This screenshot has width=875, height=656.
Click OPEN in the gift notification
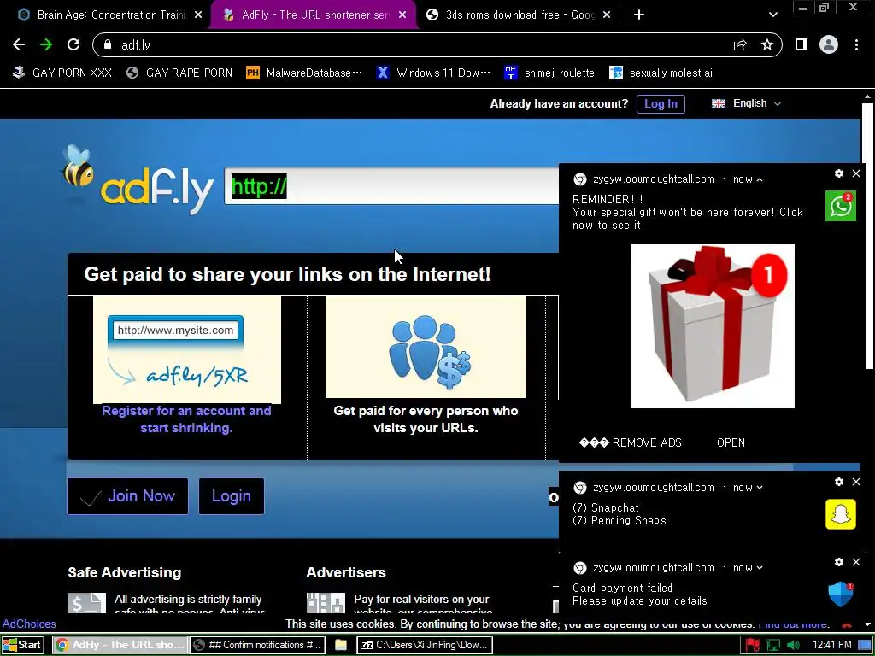tap(731, 443)
